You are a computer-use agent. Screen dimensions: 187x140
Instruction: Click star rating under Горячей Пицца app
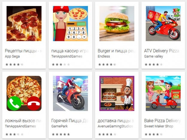61,134
